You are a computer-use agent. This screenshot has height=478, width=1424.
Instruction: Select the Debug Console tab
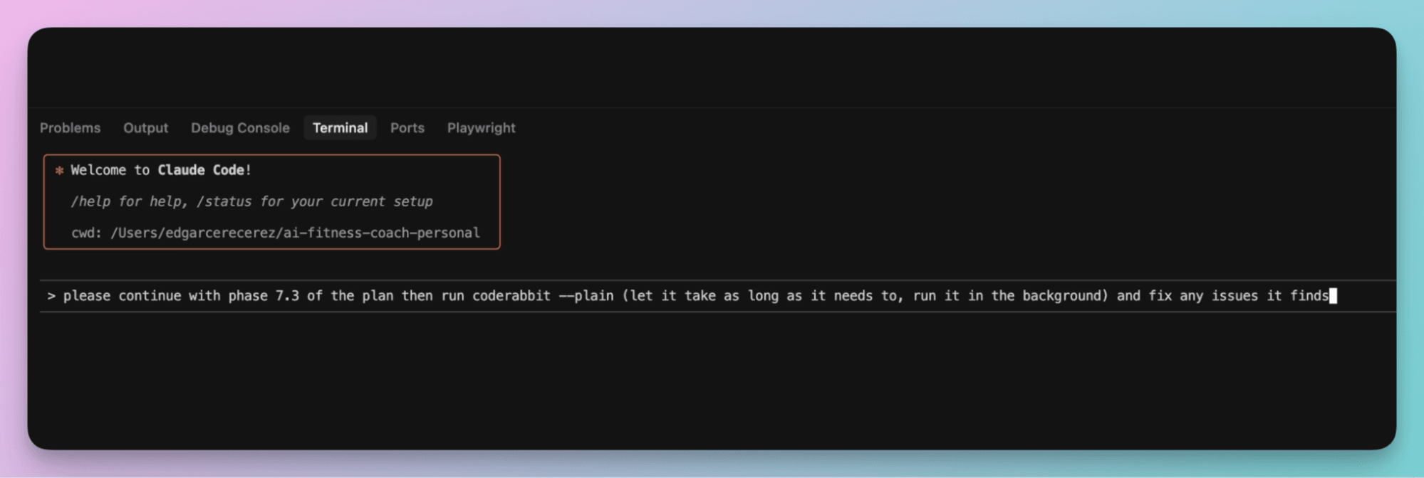pyautogui.click(x=240, y=128)
